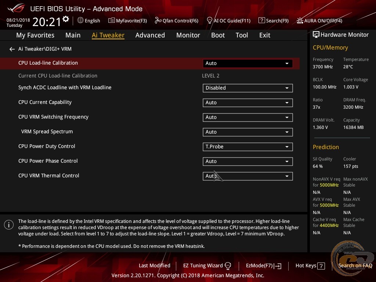Toggle AURA ON/OFF(F4) lighting

pyautogui.click(x=319, y=21)
